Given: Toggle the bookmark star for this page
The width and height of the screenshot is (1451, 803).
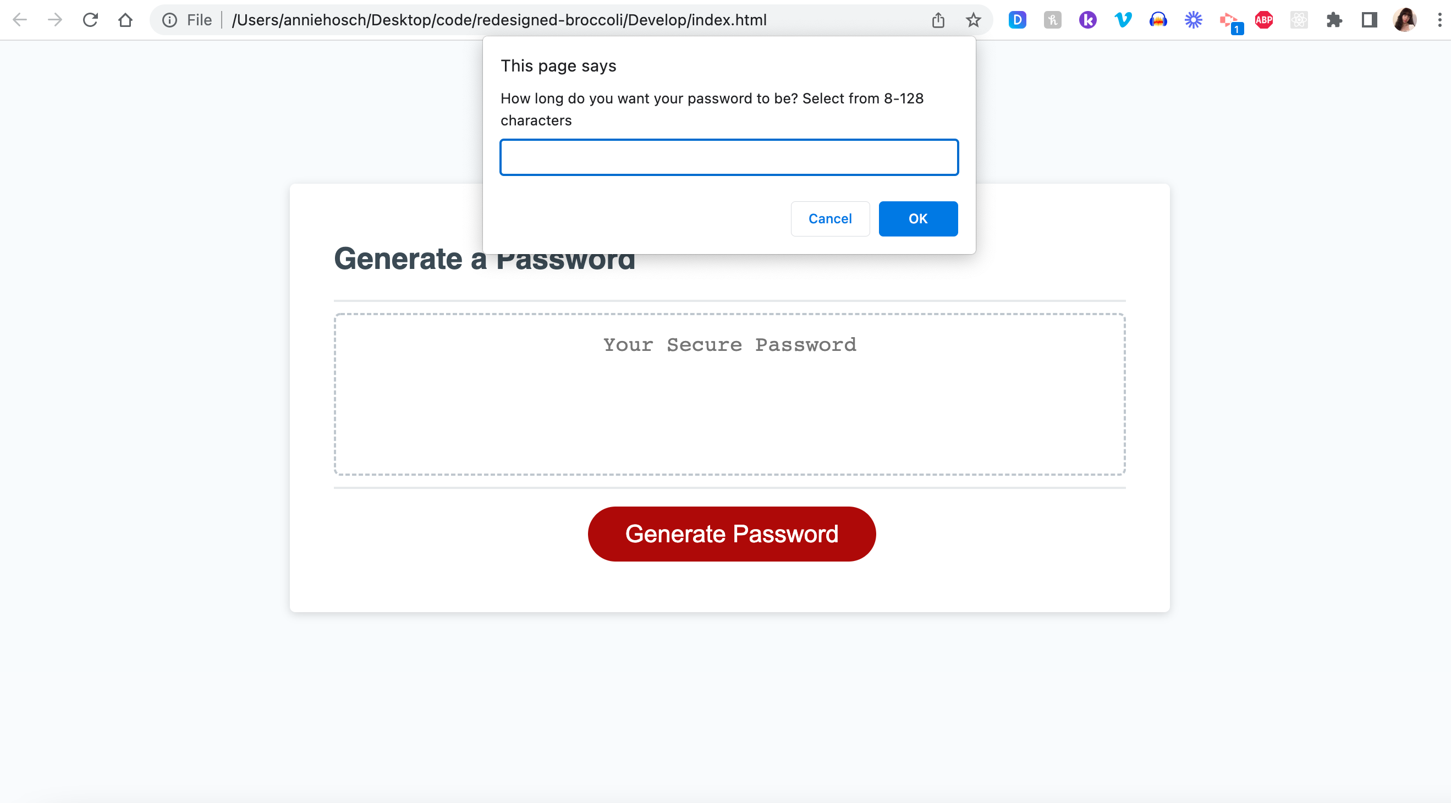Looking at the screenshot, I should (973, 20).
